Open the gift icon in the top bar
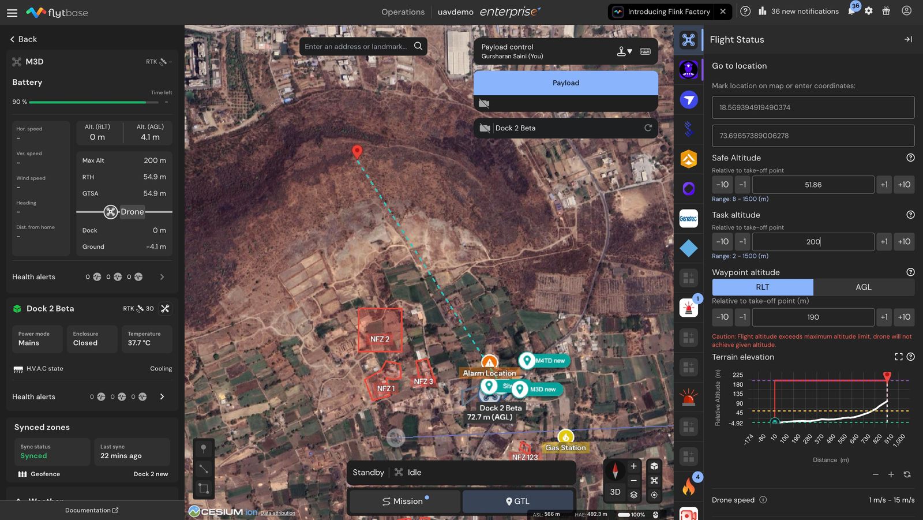The width and height of the screenshot is (923, 520). point(886,11)
